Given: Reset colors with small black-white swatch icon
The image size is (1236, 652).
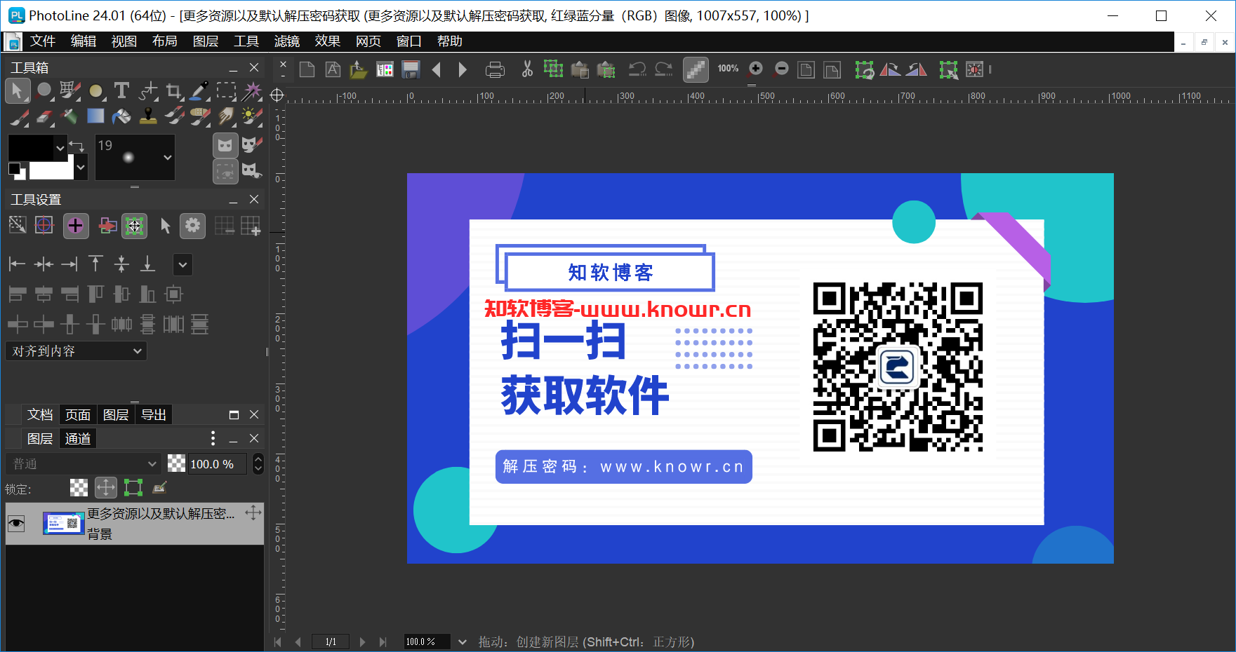Looking at the screenshot, I should point(17,170).
